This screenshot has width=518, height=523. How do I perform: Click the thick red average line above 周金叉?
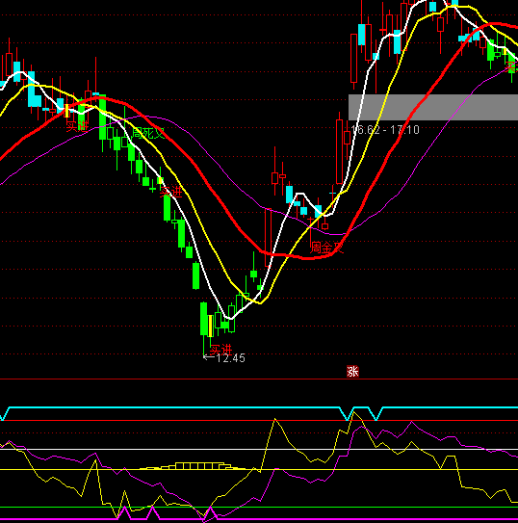tap(307, 257)
